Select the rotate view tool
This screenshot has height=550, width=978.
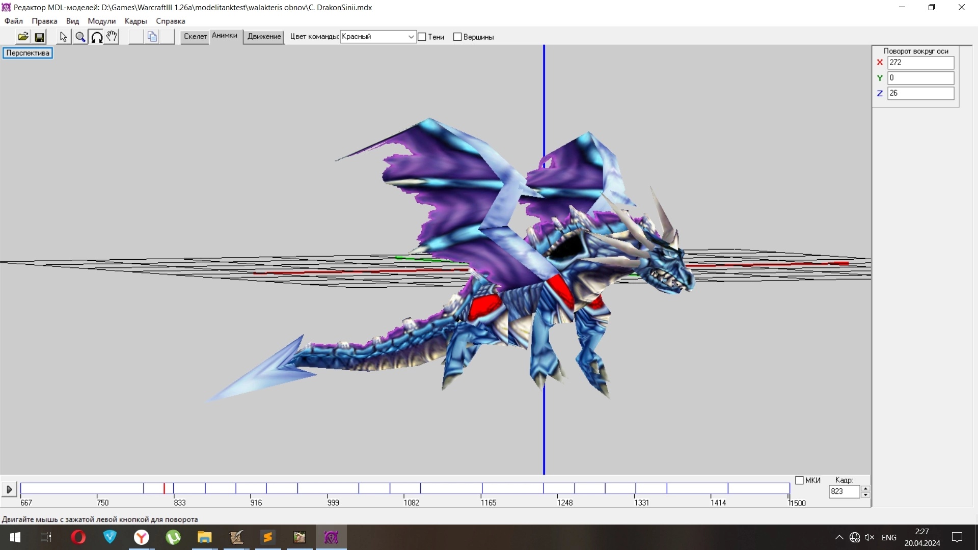(96, 37)
